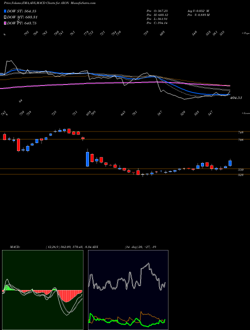Click the white DOW MT legend square
Image resolution: width=250 pixels, height=330 pixels.
tap(5, 17)
